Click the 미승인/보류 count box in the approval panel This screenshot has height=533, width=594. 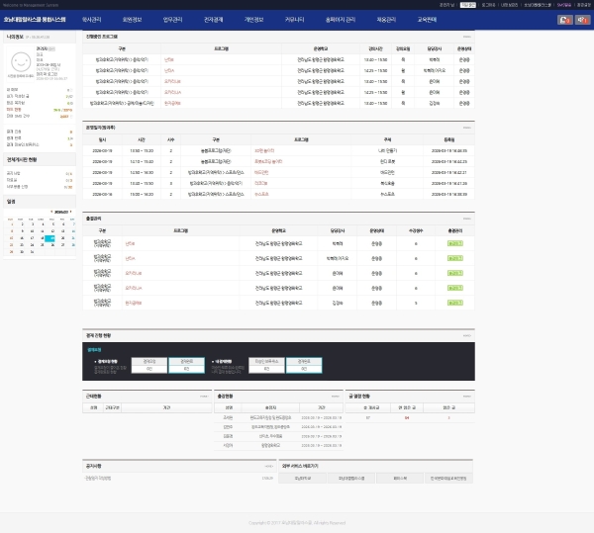[266, 366]
